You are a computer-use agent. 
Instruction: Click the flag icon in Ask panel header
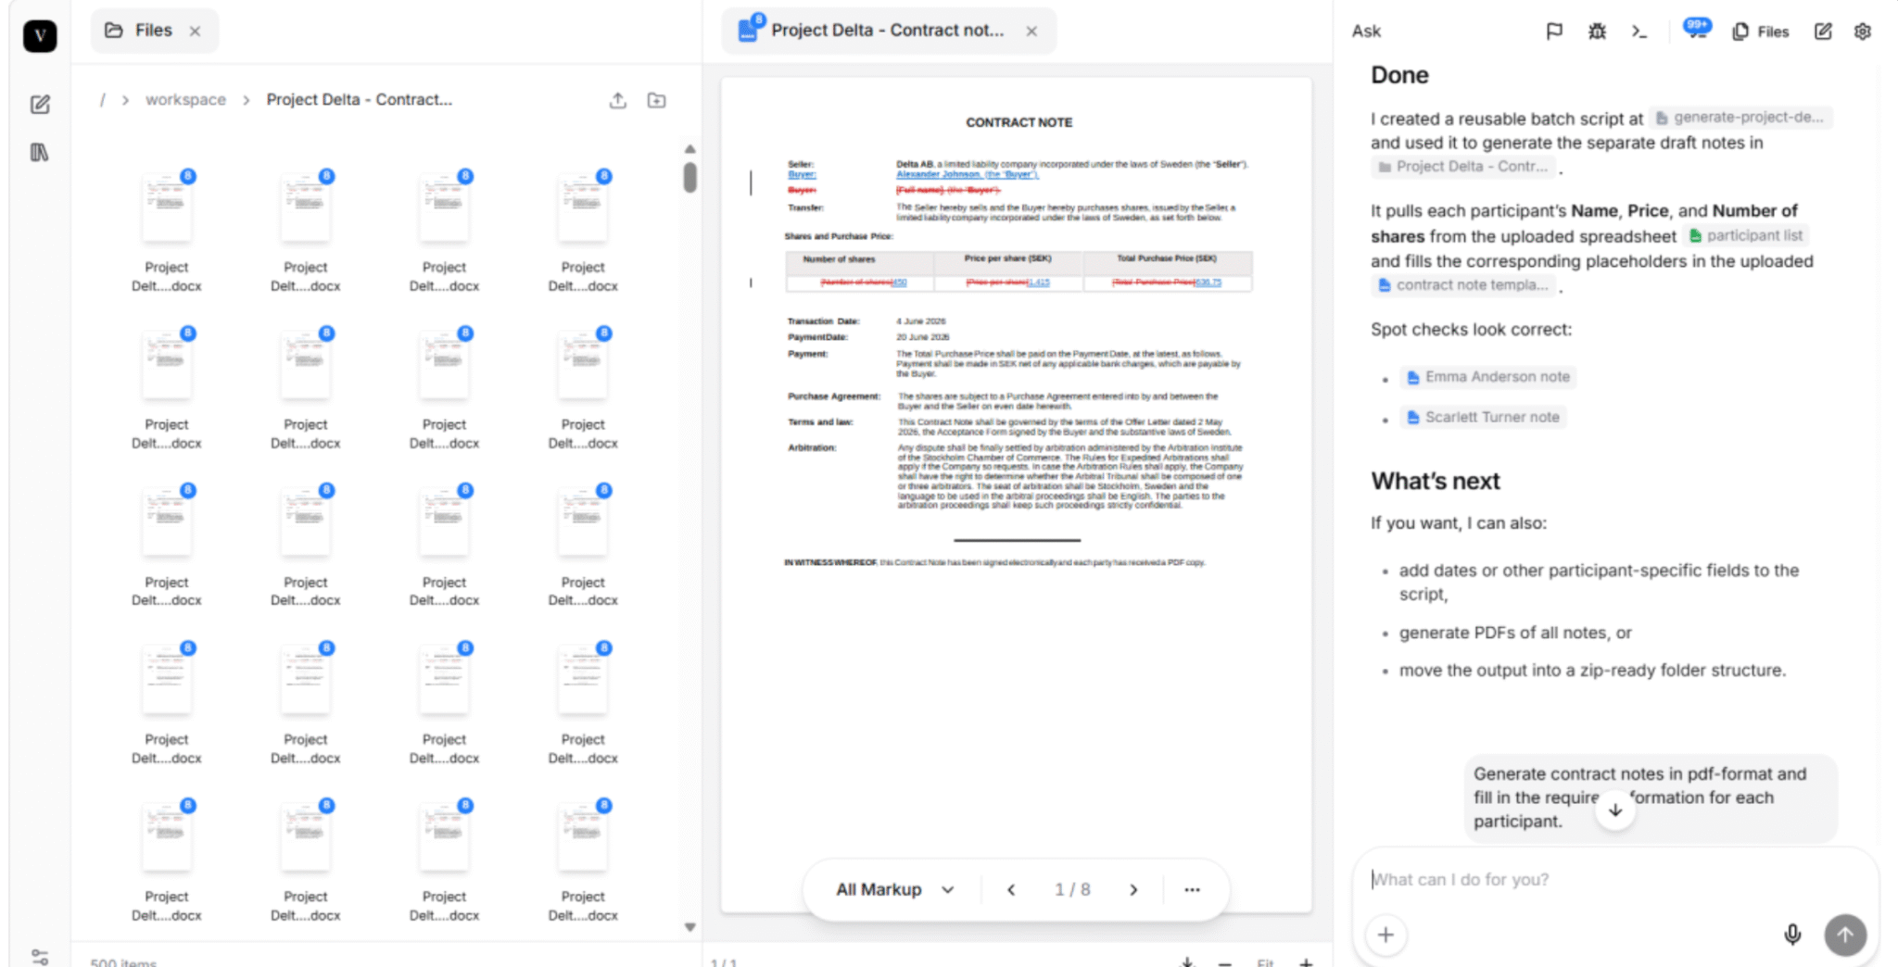pyautogui.click(x=1554, y=31)
